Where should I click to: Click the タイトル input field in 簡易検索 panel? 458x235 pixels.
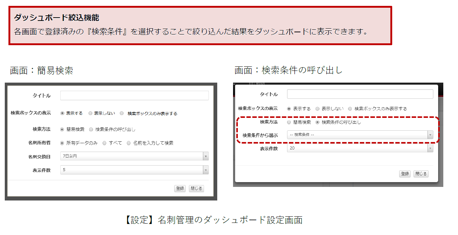coord(134,95)
